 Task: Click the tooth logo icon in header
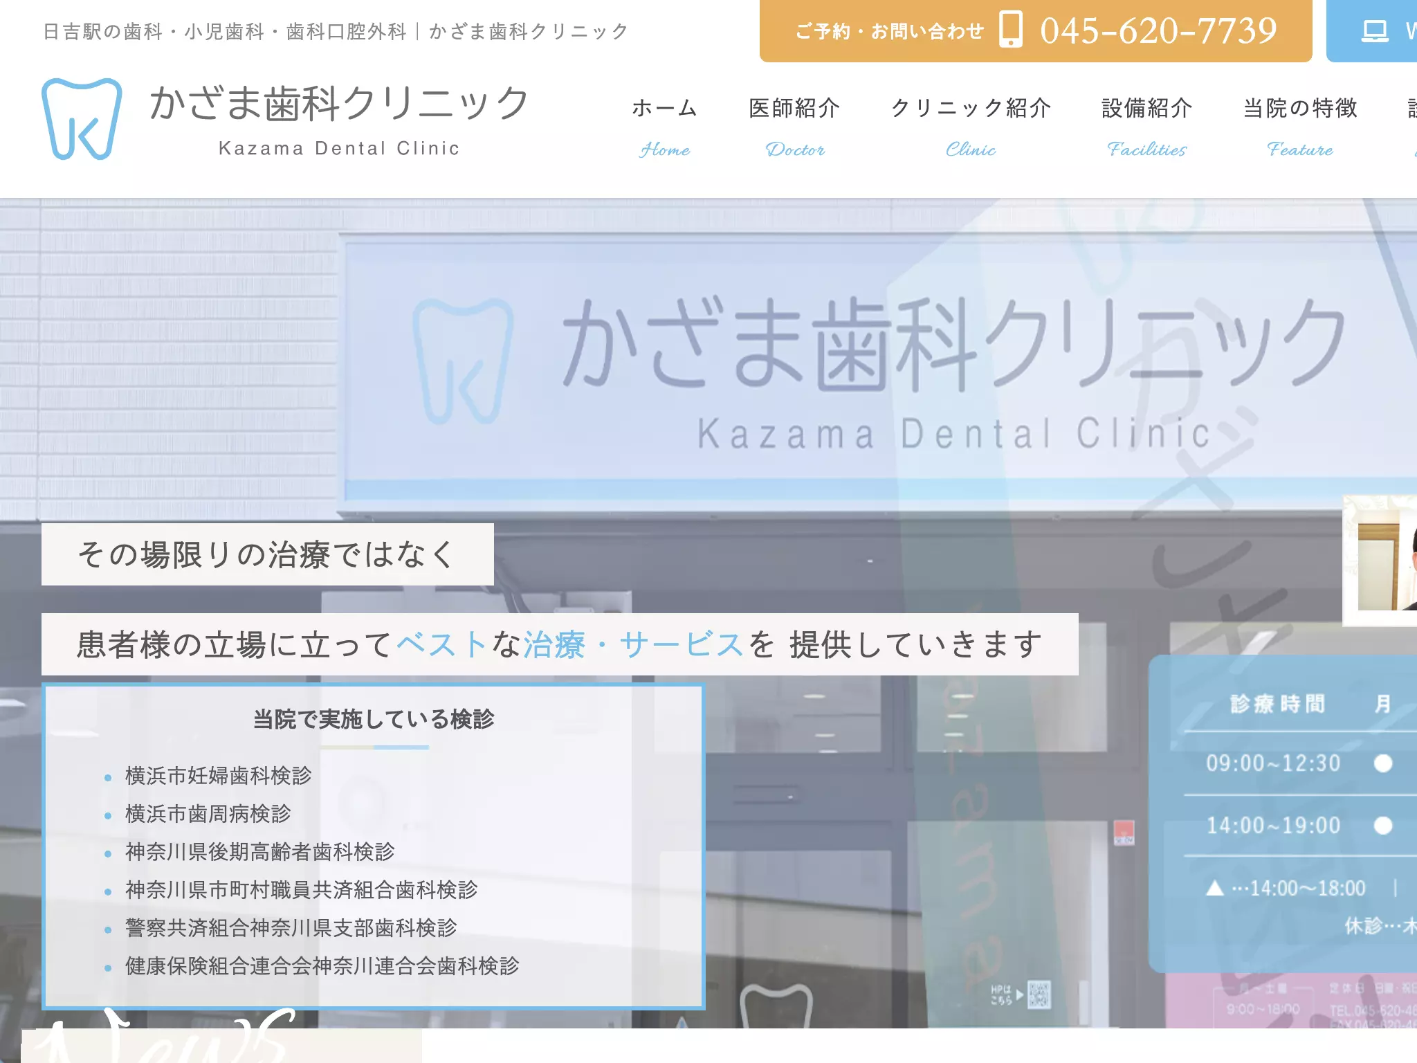82,119
